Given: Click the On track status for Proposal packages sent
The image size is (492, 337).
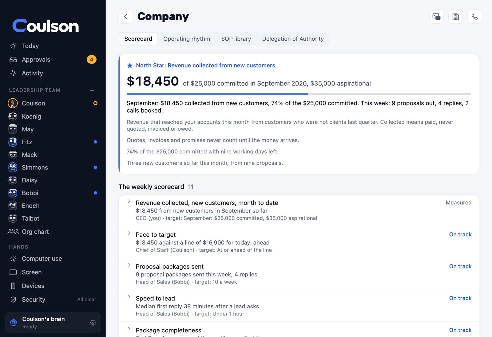Looking at the screenshot, I should 460,266.
